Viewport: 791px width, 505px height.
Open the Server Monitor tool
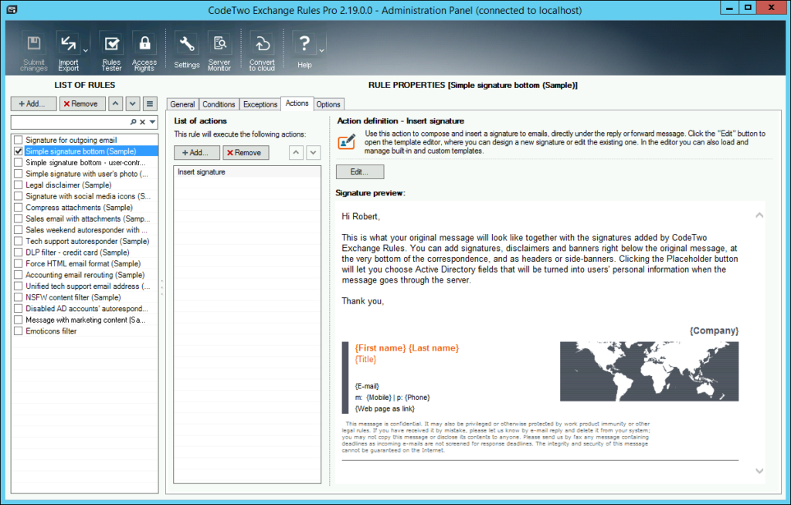coord(219,51)
